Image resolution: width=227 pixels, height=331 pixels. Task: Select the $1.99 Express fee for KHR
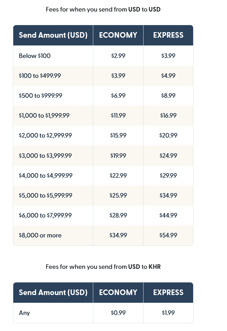pos(168,313)
